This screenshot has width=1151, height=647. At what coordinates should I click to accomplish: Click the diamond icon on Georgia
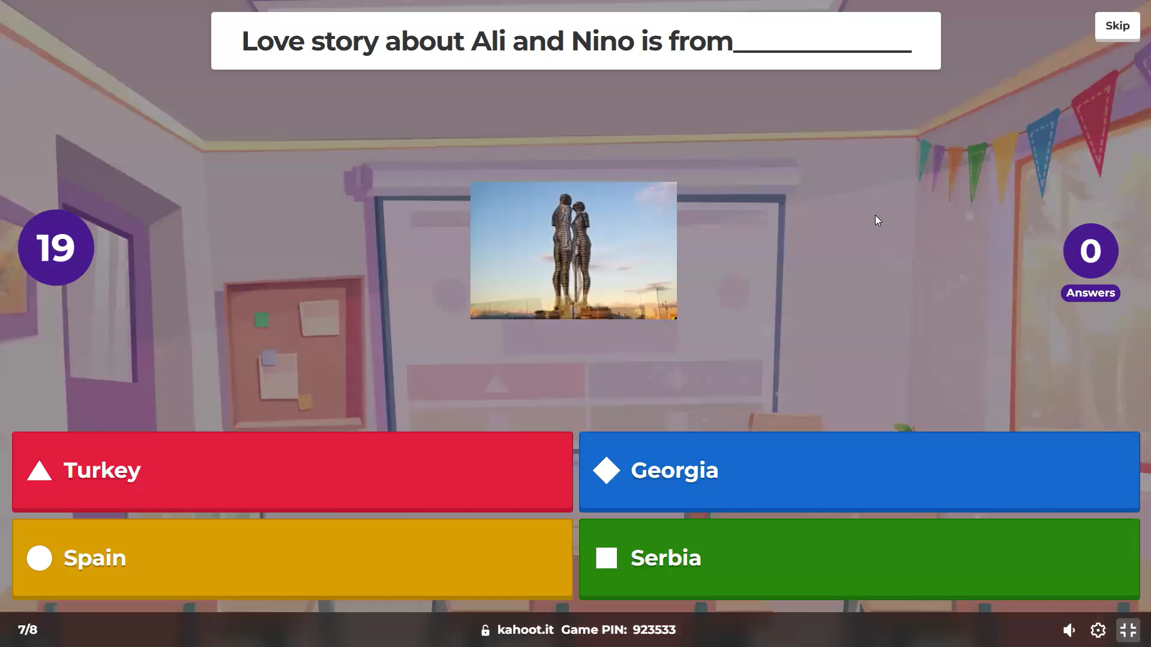[x=606, y=471]
